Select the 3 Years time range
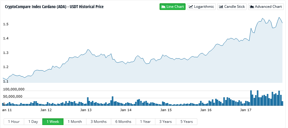The height and width of the screenshot is (128, 288). [166, 122]
